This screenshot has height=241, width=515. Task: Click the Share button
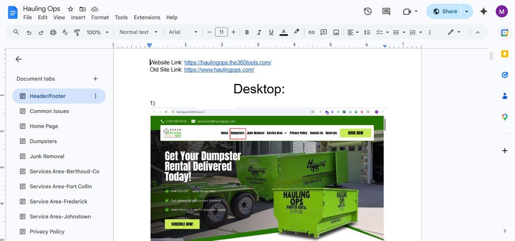[x=444, y=12]
